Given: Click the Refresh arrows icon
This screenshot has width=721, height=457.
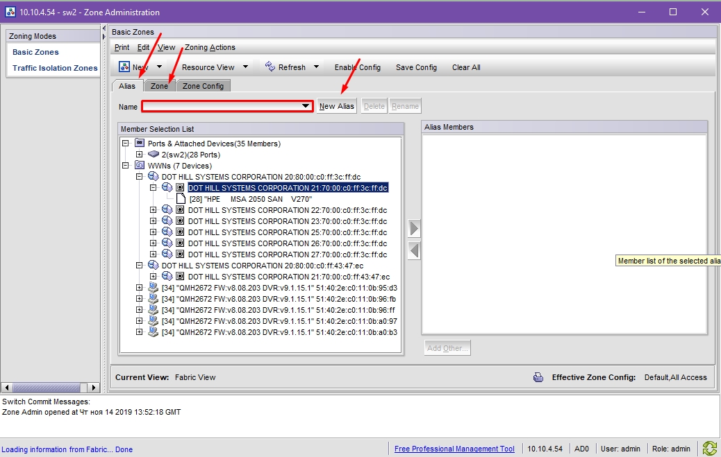Looking at the screenshot, I should point(270,67).
